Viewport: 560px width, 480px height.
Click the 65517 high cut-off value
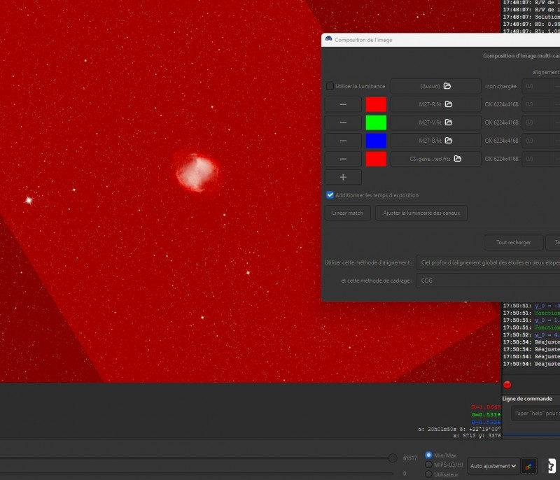click(409, 458)
